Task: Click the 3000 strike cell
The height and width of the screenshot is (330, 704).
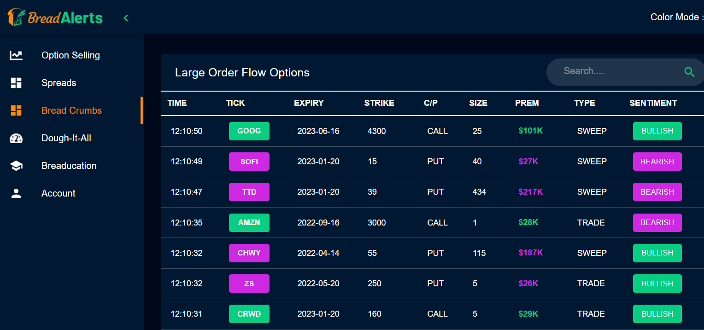Action: pos(377,223)
